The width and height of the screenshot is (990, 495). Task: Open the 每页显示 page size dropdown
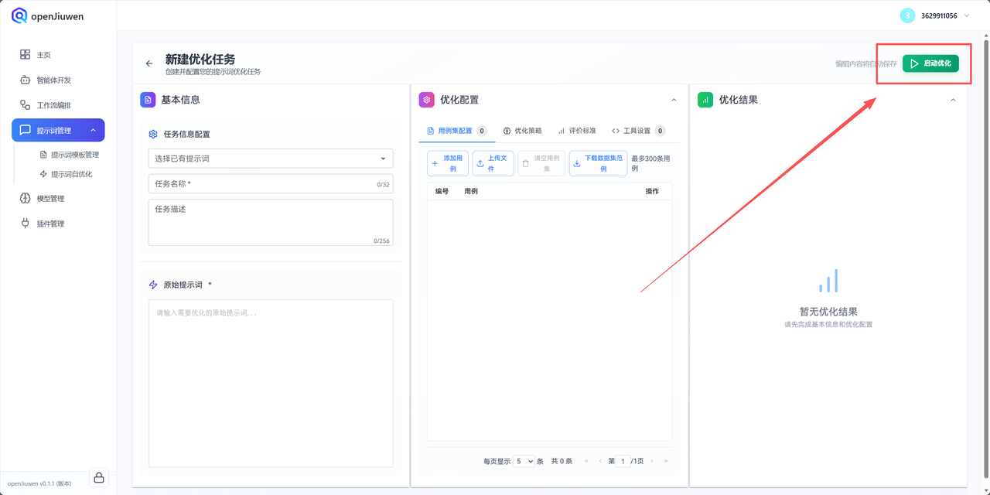(524, 461)
